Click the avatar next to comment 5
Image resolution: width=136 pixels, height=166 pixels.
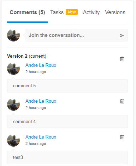click(x=13, y=69)
